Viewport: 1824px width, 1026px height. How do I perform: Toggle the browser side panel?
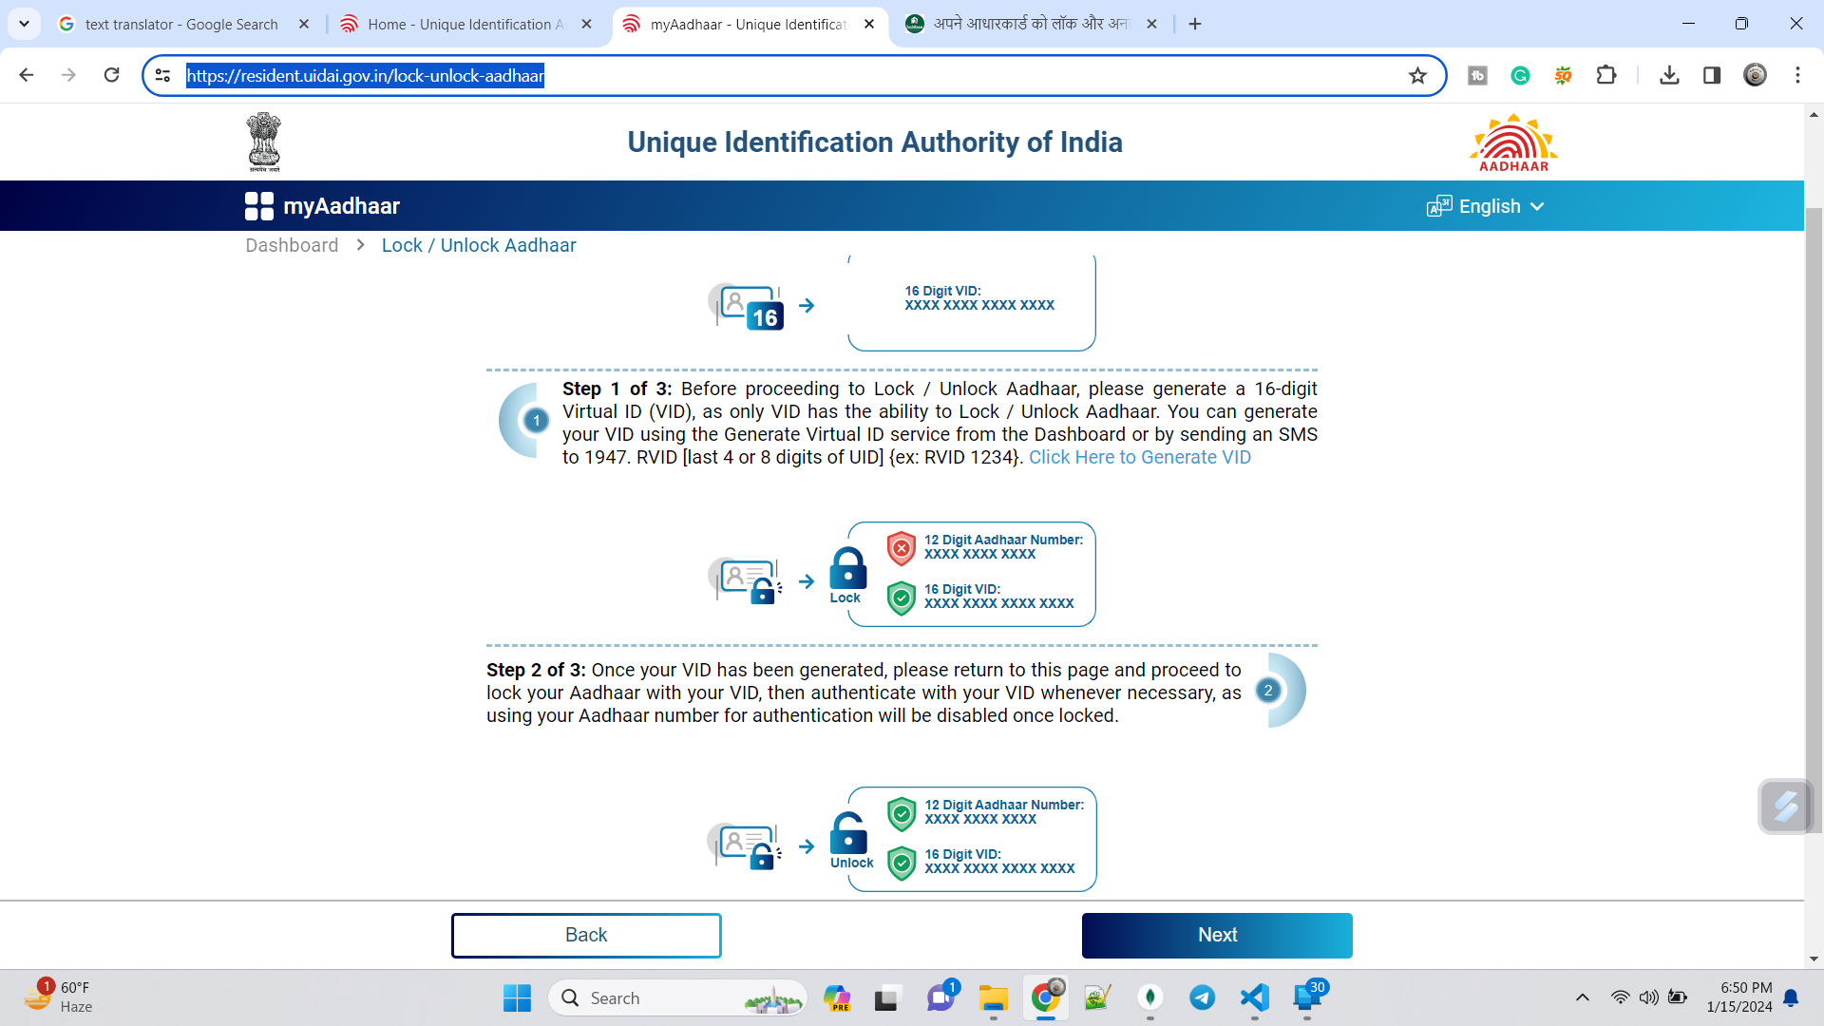(x=1712, y=75)
